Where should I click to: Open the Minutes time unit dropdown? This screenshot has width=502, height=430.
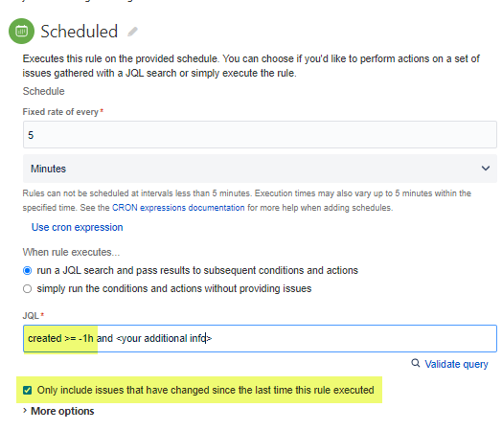pos(260,169)
